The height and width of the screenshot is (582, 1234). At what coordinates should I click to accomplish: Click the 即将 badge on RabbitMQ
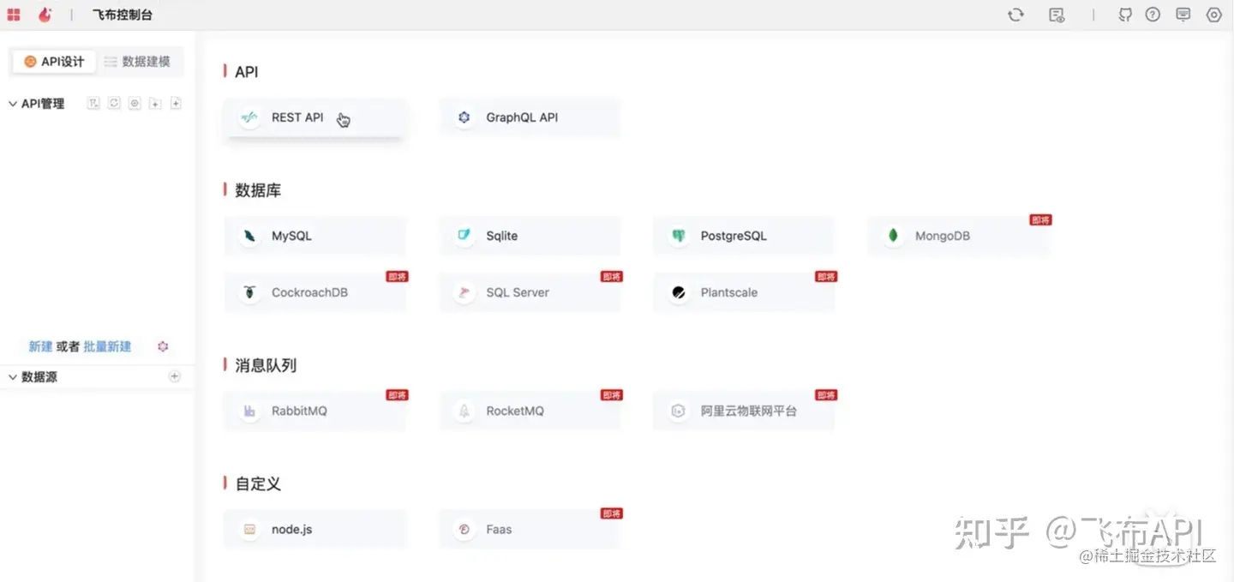click(397, 395)
